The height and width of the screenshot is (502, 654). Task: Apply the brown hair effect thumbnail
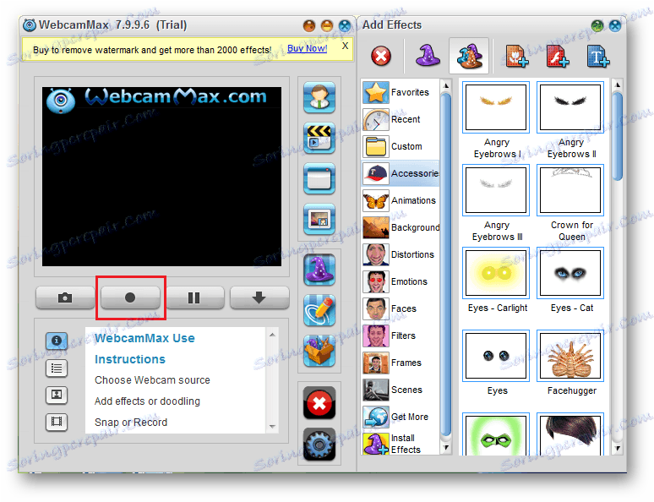[570, 434]
